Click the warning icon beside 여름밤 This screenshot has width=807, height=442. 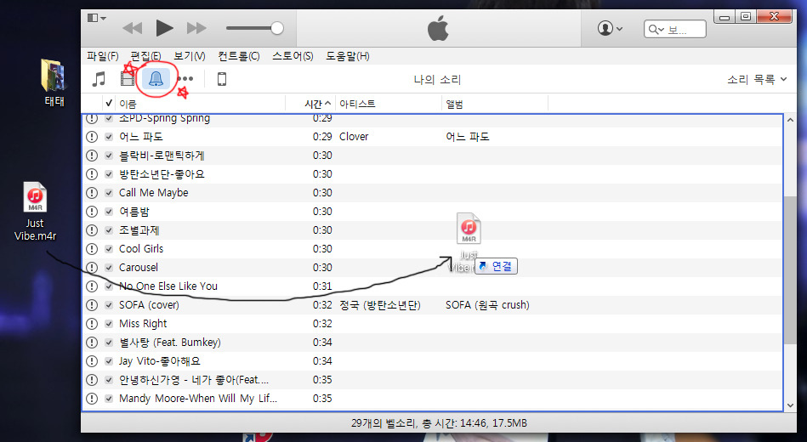[92, 212]
